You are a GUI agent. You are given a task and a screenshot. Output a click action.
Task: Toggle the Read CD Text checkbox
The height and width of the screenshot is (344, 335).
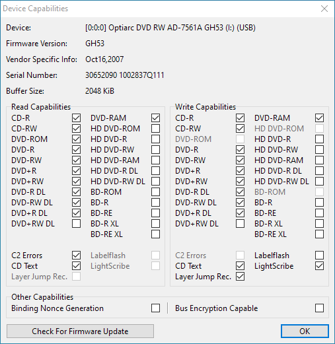click(76, 266)
